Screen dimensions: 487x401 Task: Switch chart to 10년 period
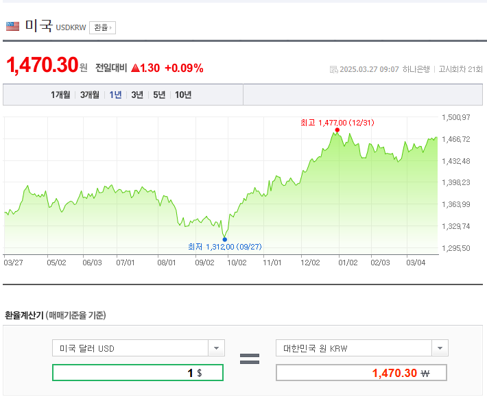(x=183, y=95)
